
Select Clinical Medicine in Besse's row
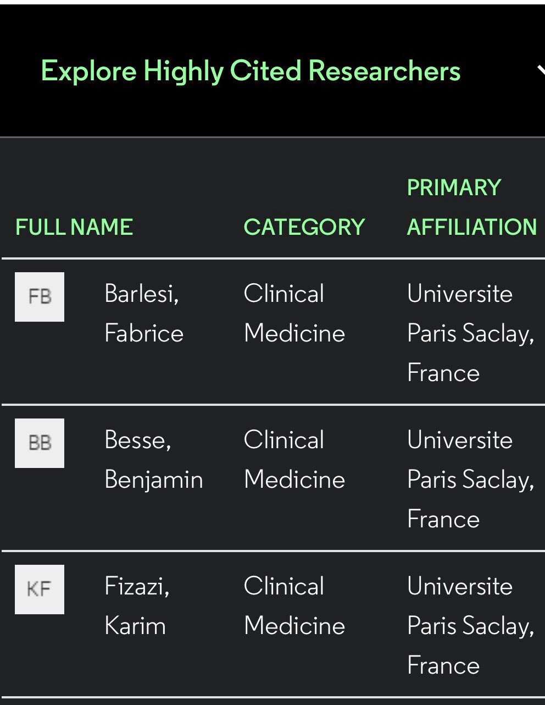(294, 460)
